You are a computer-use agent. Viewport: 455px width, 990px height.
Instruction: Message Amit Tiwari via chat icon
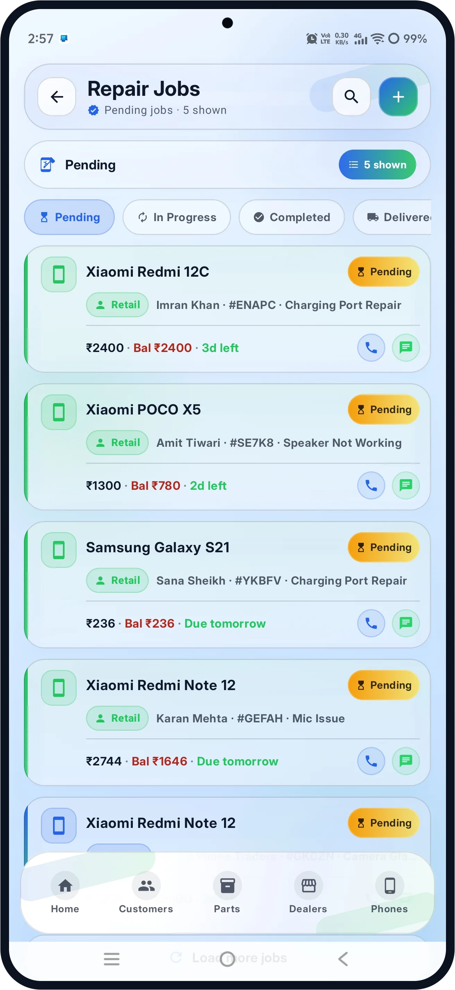click(x=406, y=485)
